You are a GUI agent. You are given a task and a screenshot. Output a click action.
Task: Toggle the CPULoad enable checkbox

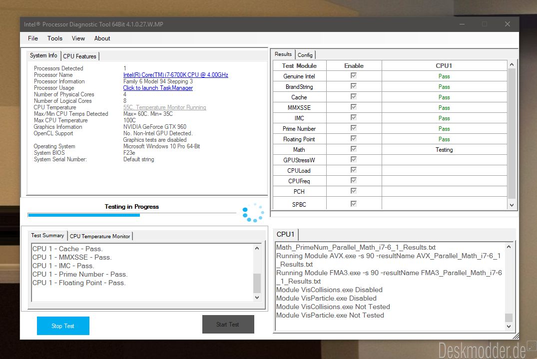click(x=354, y=170)
